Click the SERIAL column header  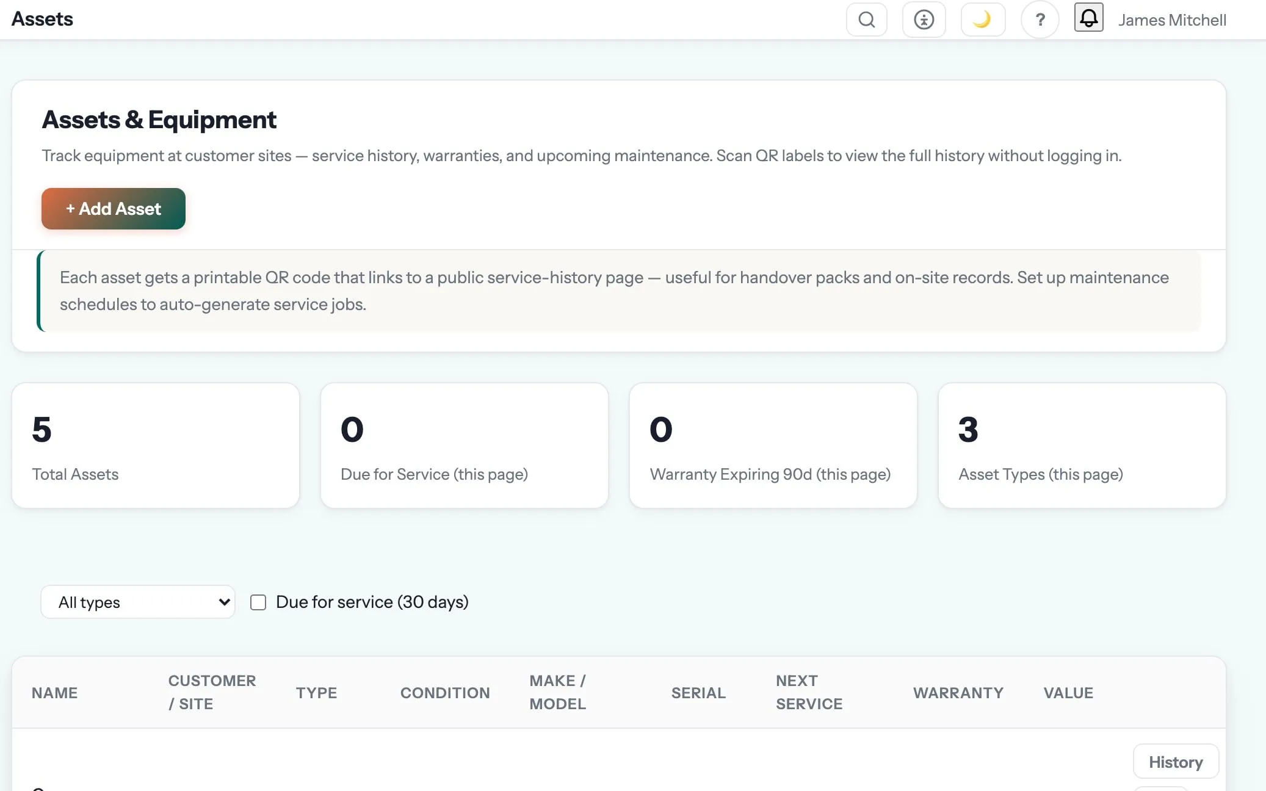click(698, 693)
